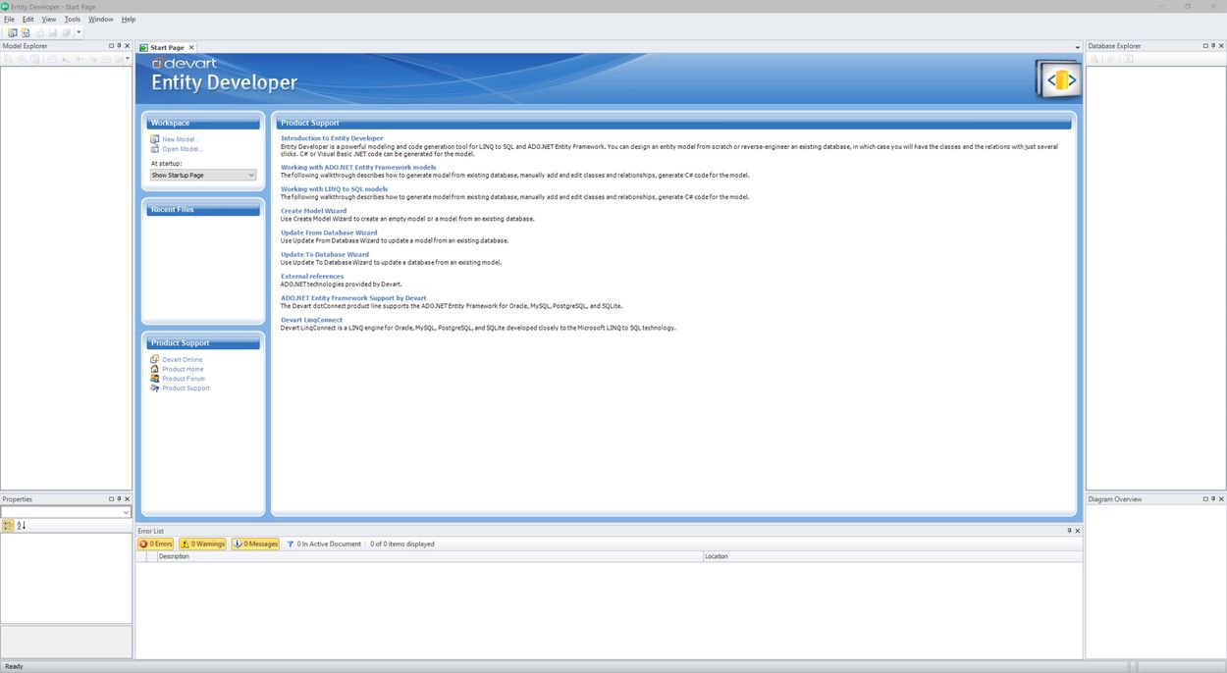Click the Product Forum icon
Viewport: 1227px width, 673px height.
tap(155, 379)
